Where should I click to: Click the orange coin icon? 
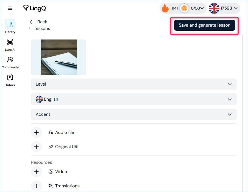(x=184, y=8)
